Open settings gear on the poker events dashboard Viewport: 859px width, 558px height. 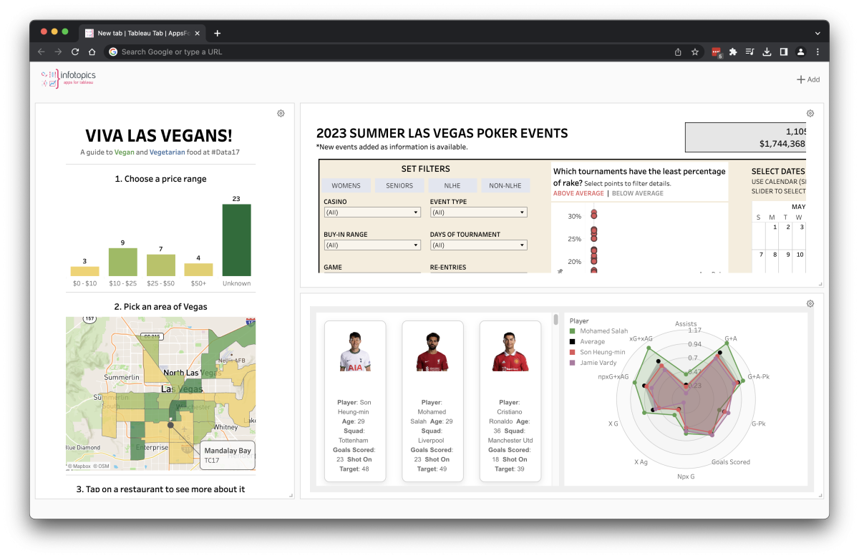point(810,113)
